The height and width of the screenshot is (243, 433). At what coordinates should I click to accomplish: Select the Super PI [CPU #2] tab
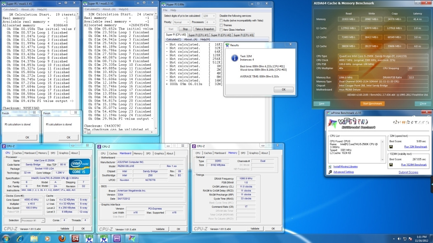[x=221, y=35]
